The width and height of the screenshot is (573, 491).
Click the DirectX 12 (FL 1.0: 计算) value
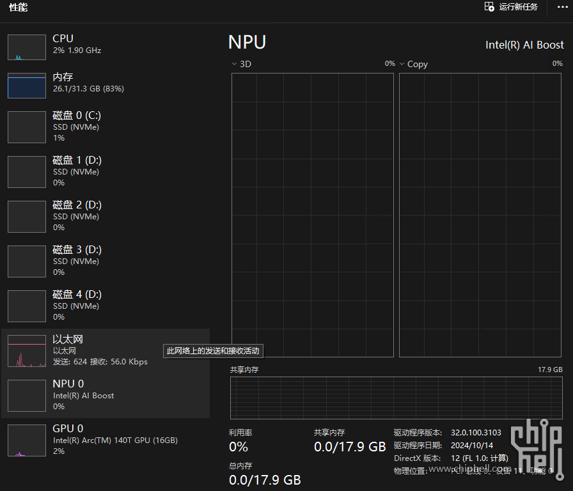click(480, 458)
